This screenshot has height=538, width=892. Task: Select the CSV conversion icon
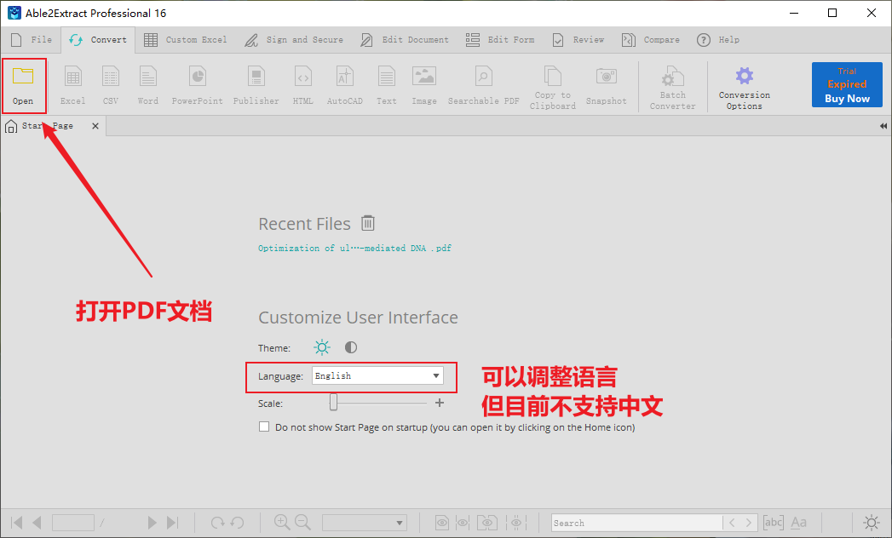(111, 77)
